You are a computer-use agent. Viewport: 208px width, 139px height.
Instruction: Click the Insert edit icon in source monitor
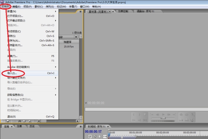click(x=181, y=120)
